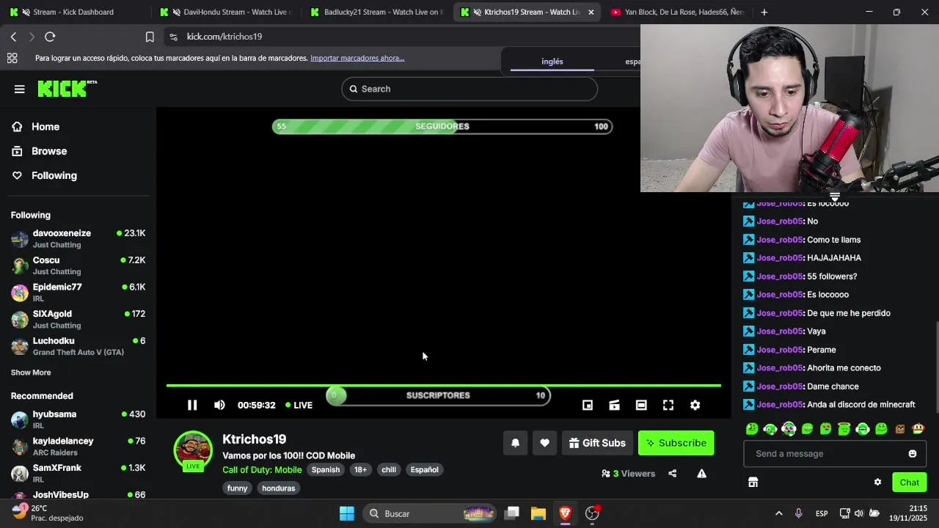Image resolution: width=939 pixels, height=528 pixels.
Task: Open the emoji picker in chat
Action: pos(912,454)
